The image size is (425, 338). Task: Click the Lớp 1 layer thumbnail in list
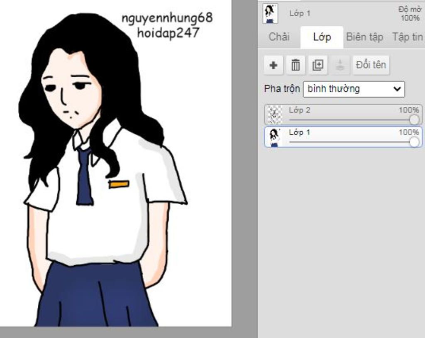pos(274,137)
